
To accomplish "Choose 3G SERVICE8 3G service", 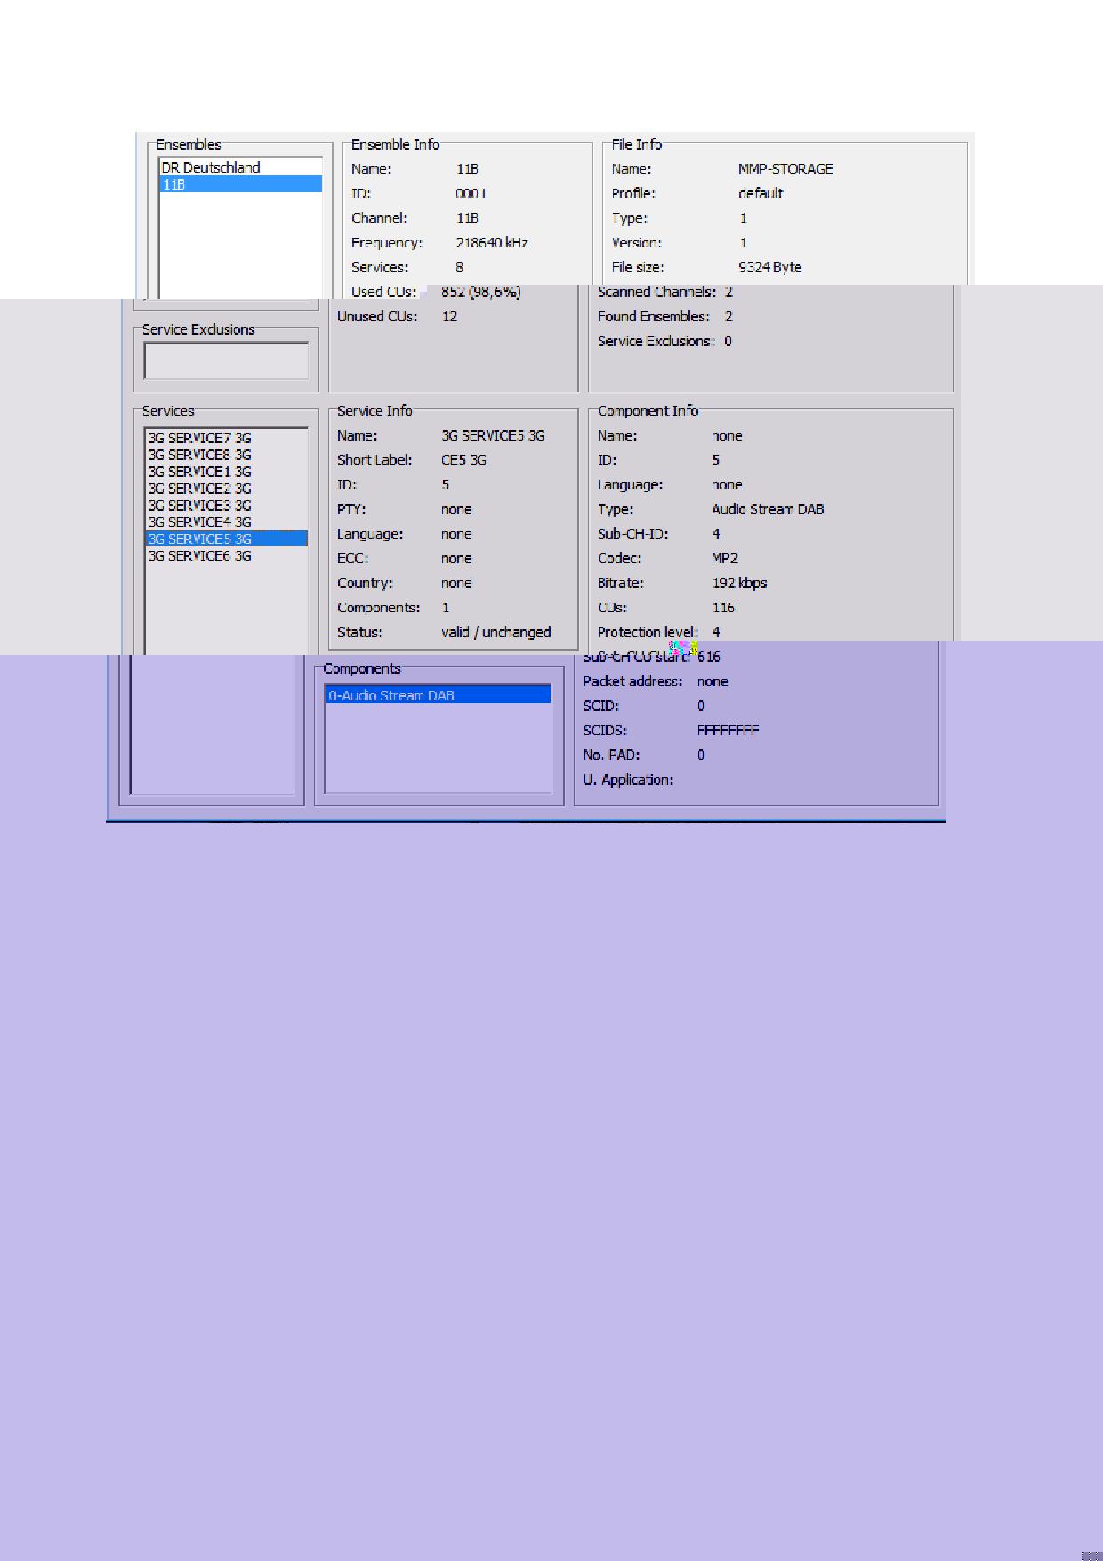I will pos(199,455).
